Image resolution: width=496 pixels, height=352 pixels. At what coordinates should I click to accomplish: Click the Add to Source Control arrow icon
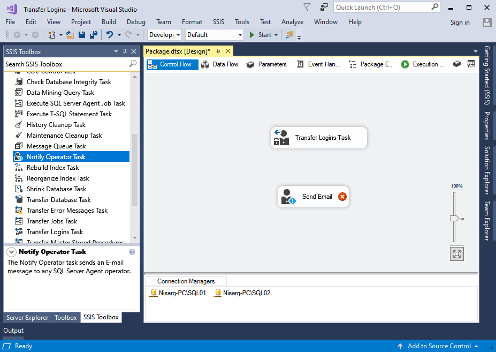coord(400,346)
